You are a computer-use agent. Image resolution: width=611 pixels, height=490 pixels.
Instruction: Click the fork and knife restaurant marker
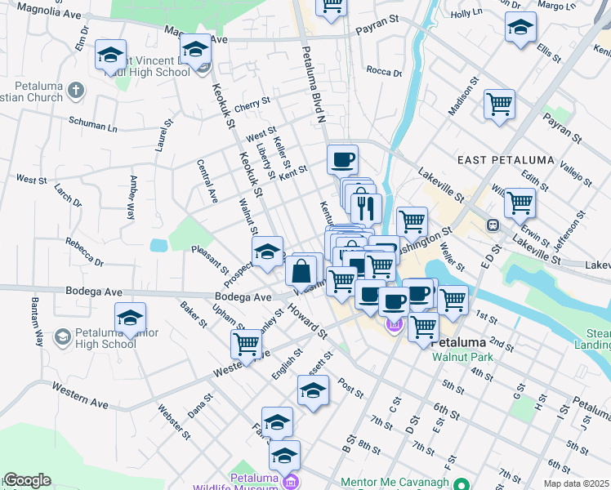(367, 207)
